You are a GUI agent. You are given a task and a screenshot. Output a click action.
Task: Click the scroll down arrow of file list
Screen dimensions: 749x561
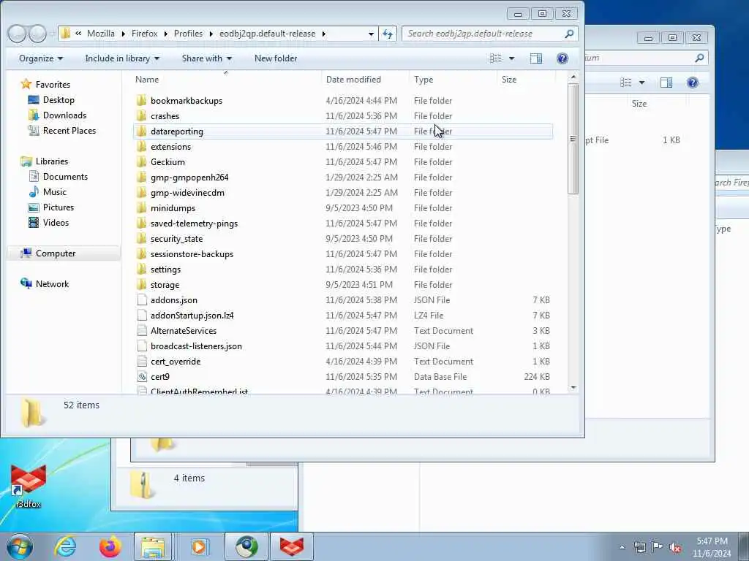click(x=573, y=388)
